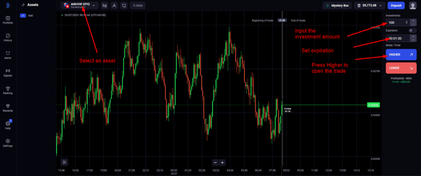Click the Investments amount input field
This screenshot has width=421, height=176.
click(x=396, y=22)
